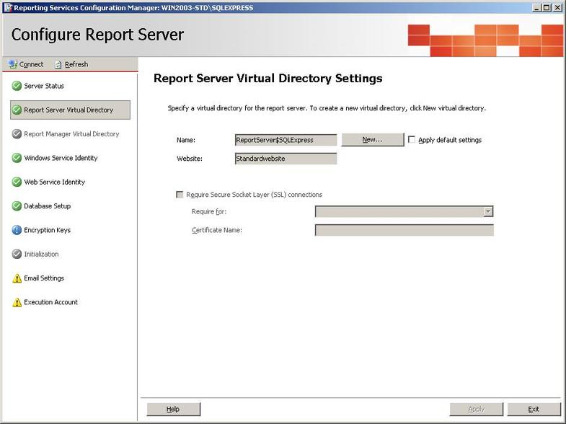Image resolution: width=566 pixels, height=424 pixels.
Task: Click blue info icon beside Encryption Keys
Action: [x=17, y=230]
